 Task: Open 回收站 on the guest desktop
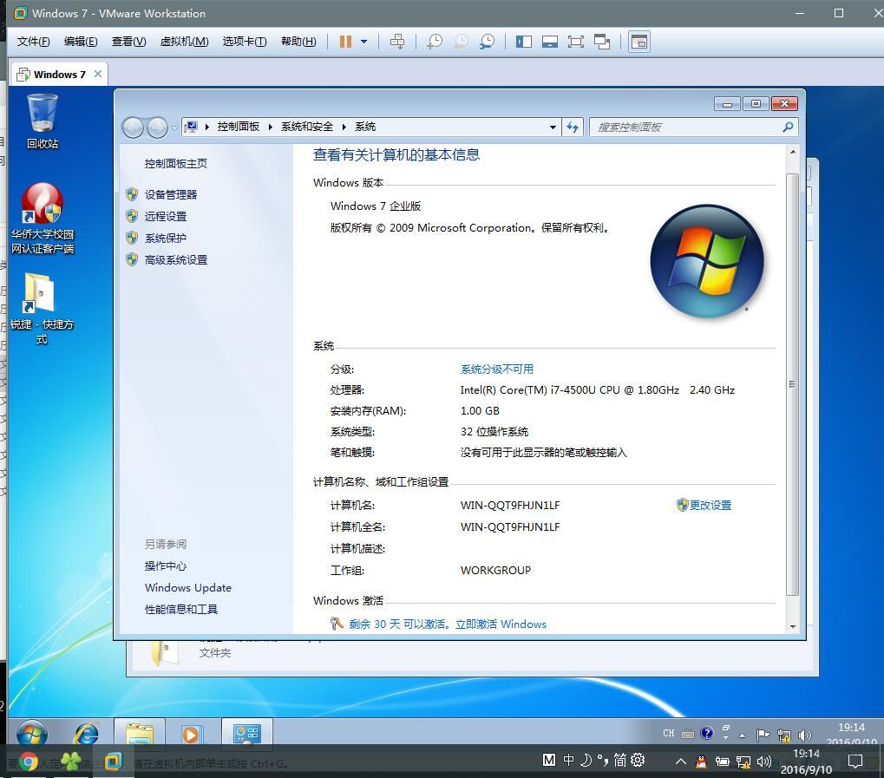(x=41, y=113)
